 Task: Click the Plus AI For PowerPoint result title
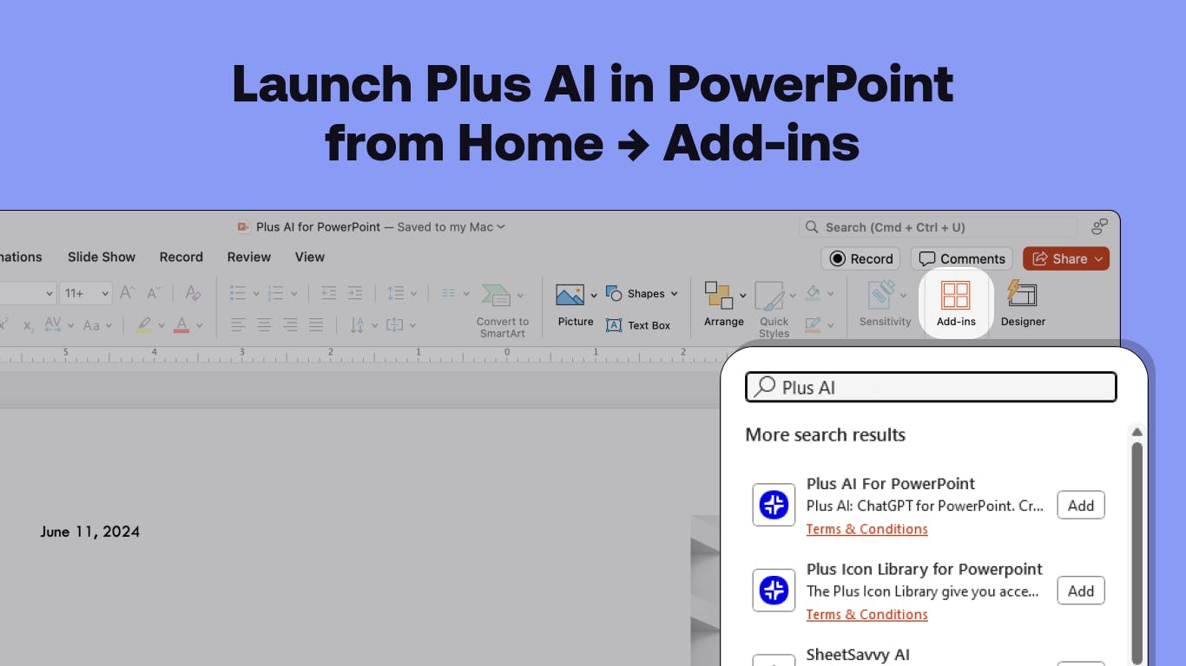[891, 484]
